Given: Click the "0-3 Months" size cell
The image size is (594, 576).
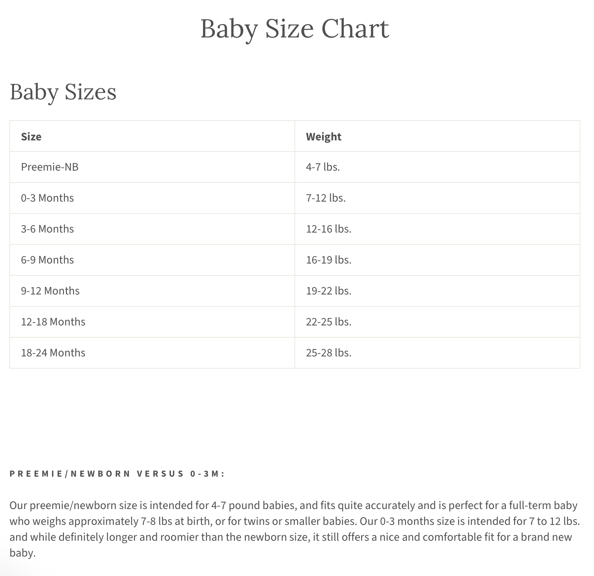Looking at the screenshot, I should coord(48,198).
